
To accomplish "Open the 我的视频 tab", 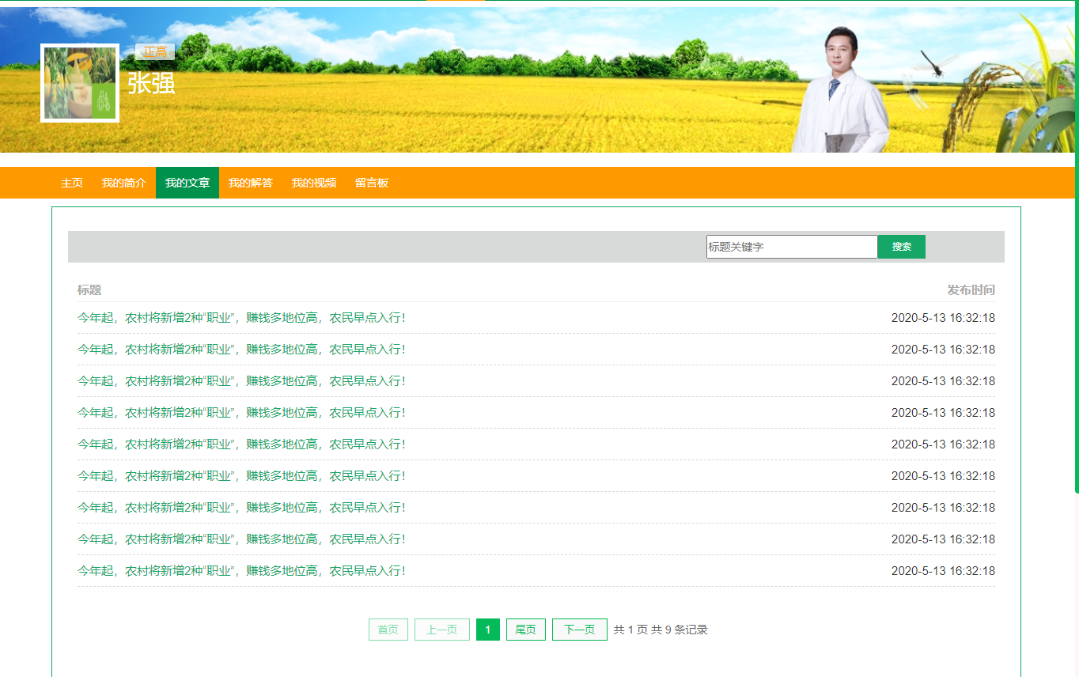I will [x=314, y=183].
